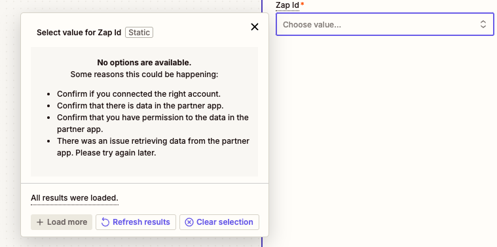Click the Select value for Zap Id title

click(79, 33)
